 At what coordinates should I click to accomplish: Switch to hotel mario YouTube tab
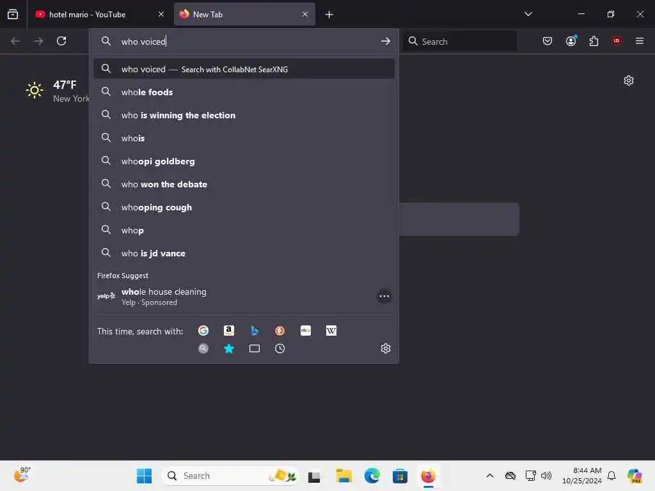coord(99,14)
